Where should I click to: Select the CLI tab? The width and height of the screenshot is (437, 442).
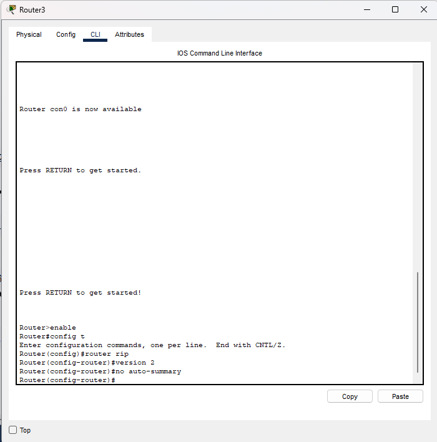[x=96, y=34]
